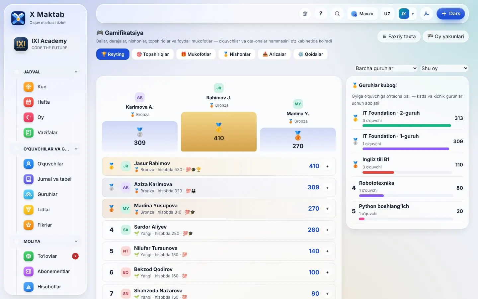Viewport: 478px width, 299px height.
Task: Open the help question mark button
Action: (321, 14)
